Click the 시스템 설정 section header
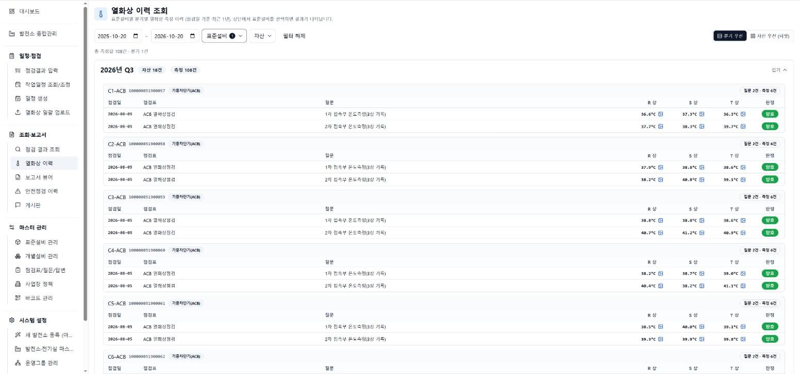This screenshot has height=374, width=800. [x=33, y=320]
